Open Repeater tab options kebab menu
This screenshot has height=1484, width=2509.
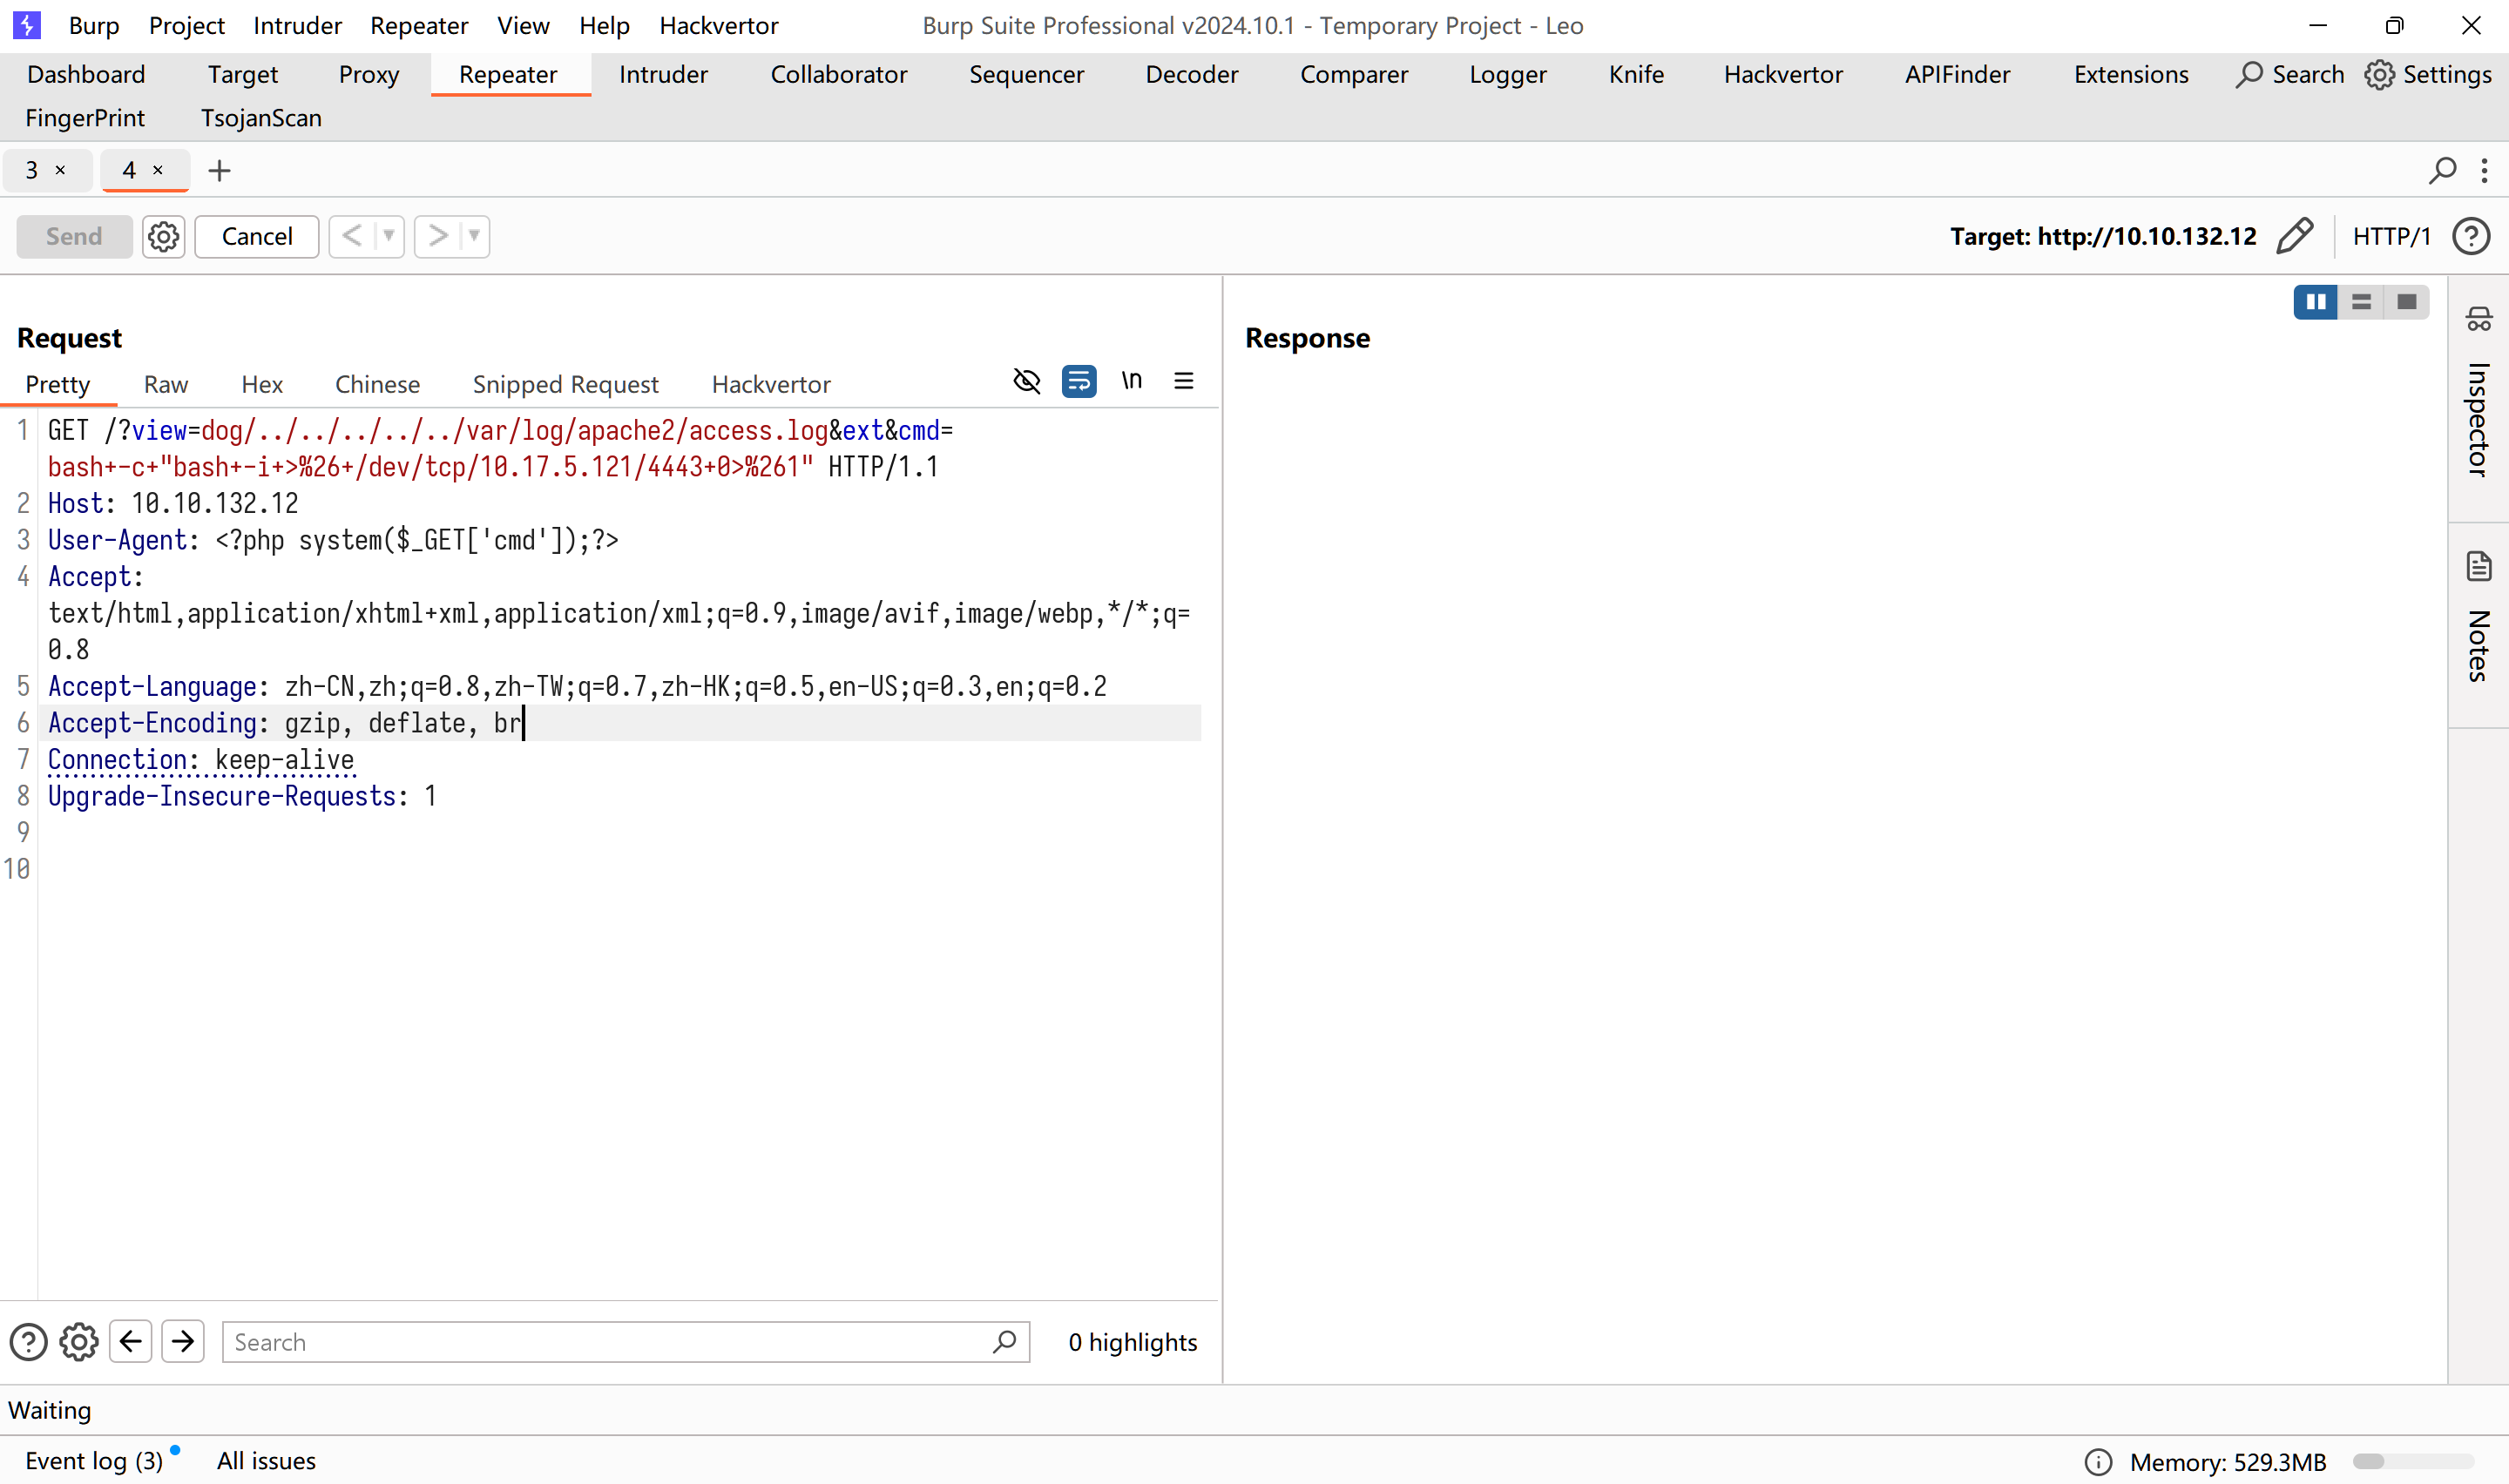[2484, 170]
